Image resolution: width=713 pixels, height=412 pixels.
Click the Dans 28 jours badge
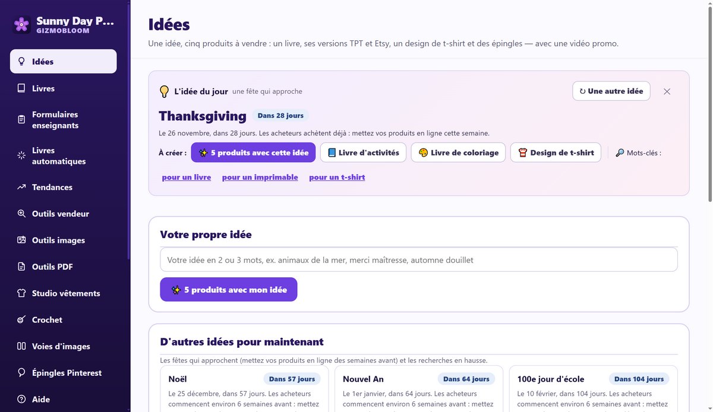coord(280,116)
